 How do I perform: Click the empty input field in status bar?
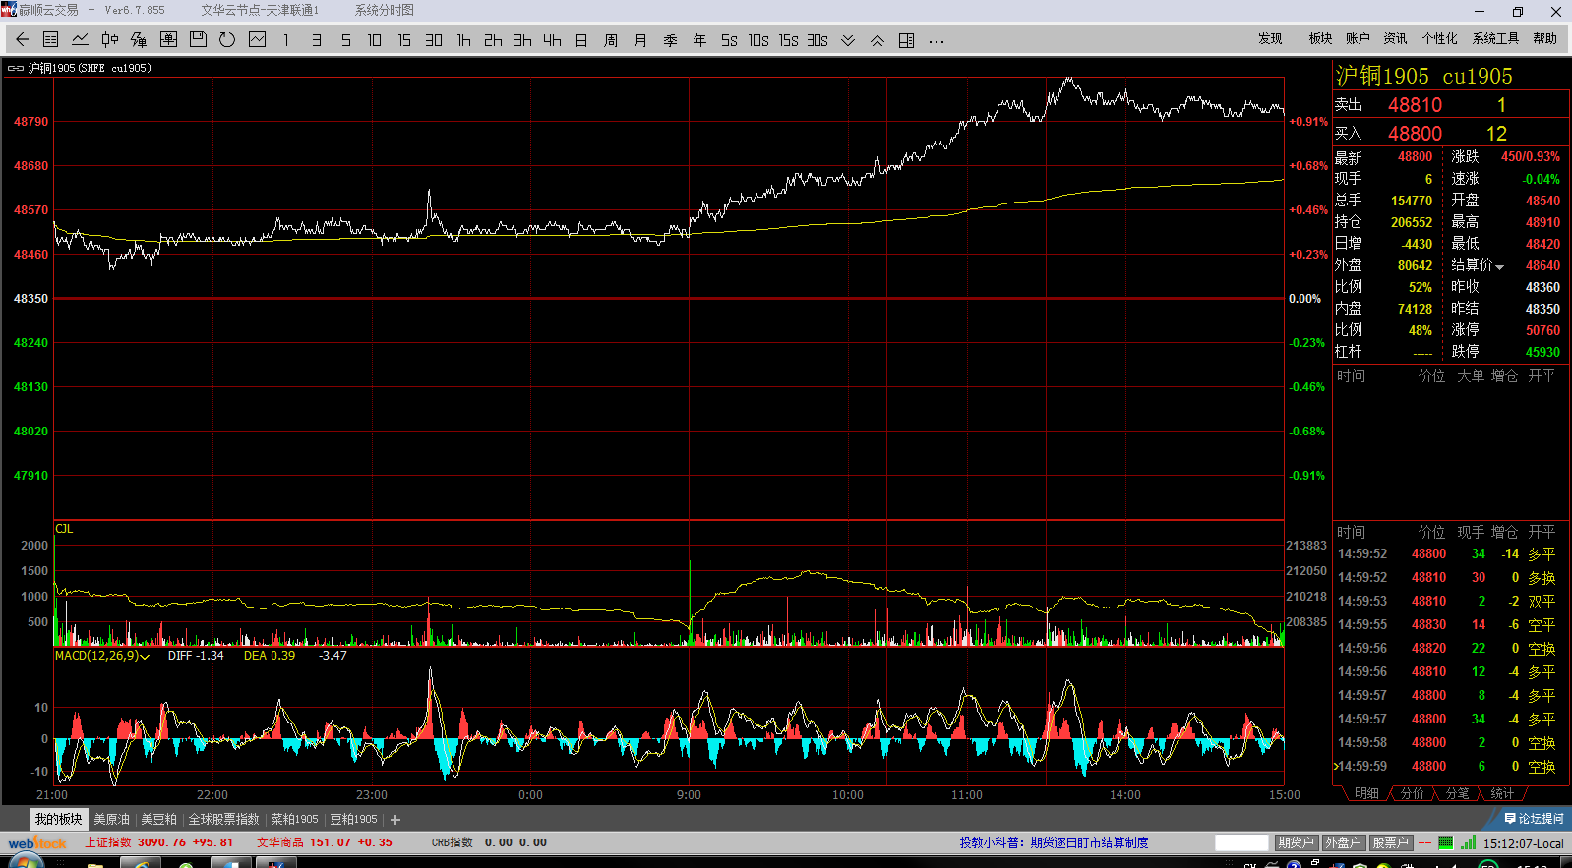click(x=1241, y=842)
